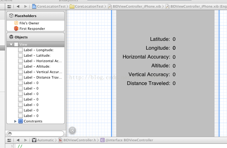Go back in assistant editor jump bar
The height and width of the screenshot is (148, 227).
18,140
